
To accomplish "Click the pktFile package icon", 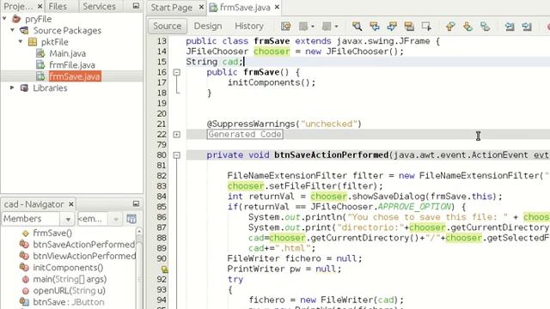I will [33, 42].
